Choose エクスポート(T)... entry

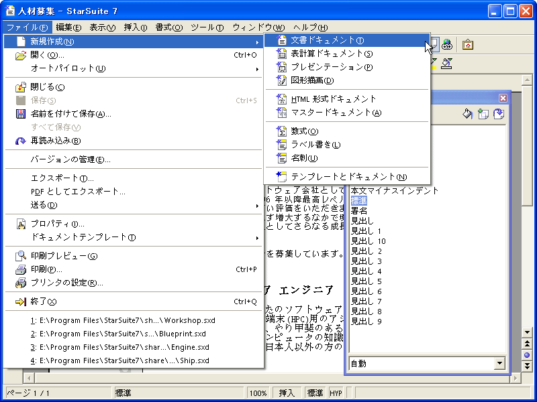click(x=134, y=178)
